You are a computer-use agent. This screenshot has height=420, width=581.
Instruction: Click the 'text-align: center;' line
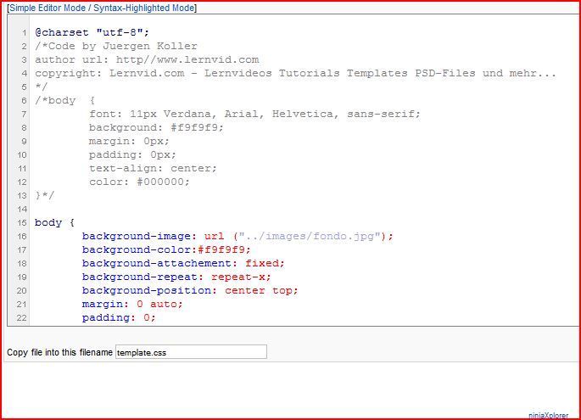click(x=153, y=168)
